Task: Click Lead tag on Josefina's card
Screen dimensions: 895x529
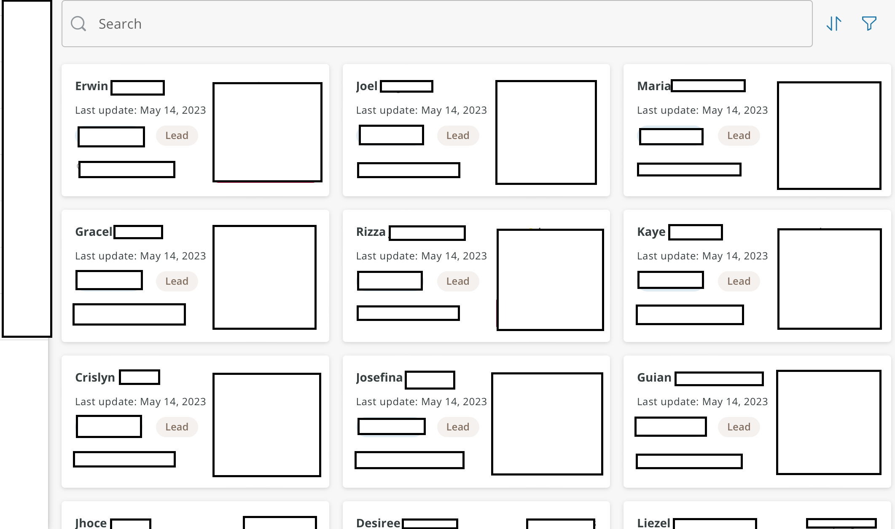Action: 457,427
